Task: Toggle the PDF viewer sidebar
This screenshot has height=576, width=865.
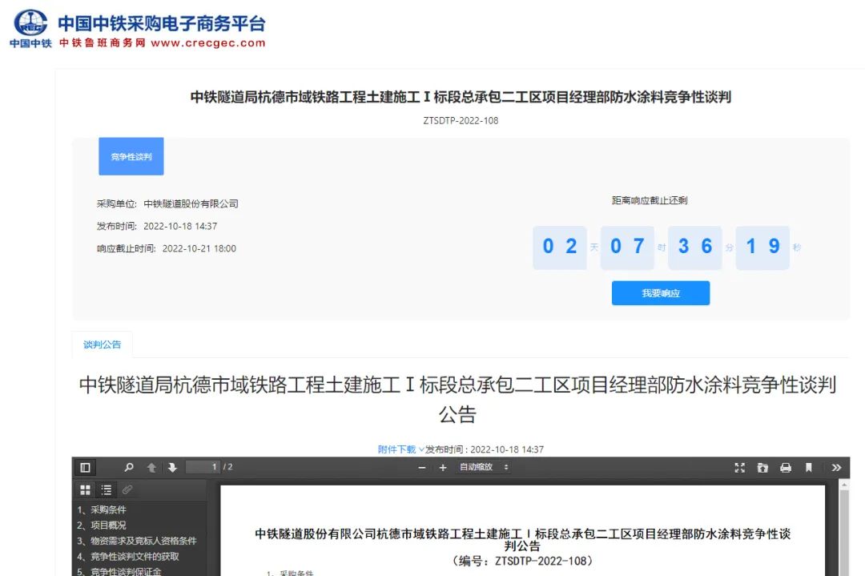Action: 85,467
